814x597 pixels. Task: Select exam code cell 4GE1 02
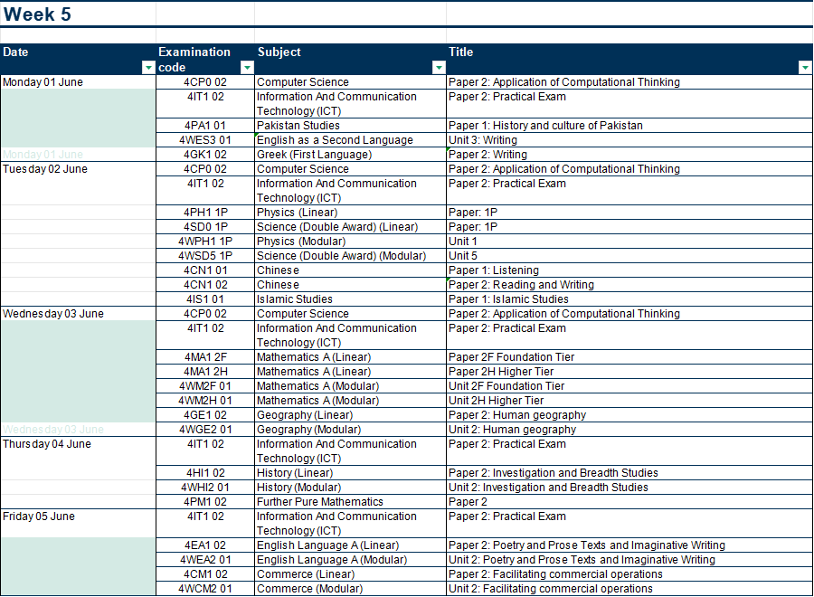(x=205, y=415)
